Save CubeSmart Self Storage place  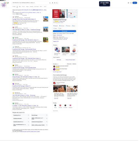click(73, 26)
